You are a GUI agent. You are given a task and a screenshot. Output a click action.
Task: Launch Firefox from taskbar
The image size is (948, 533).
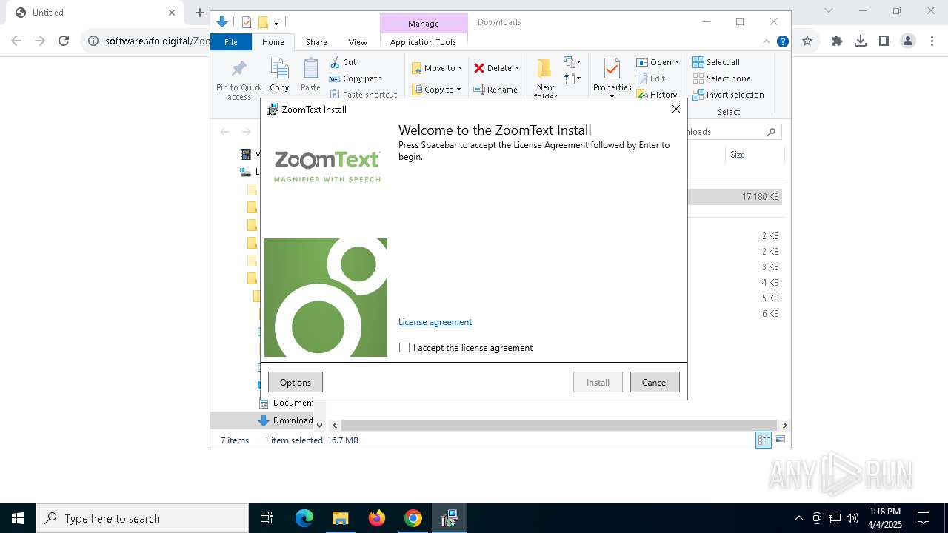pos(377,518)
